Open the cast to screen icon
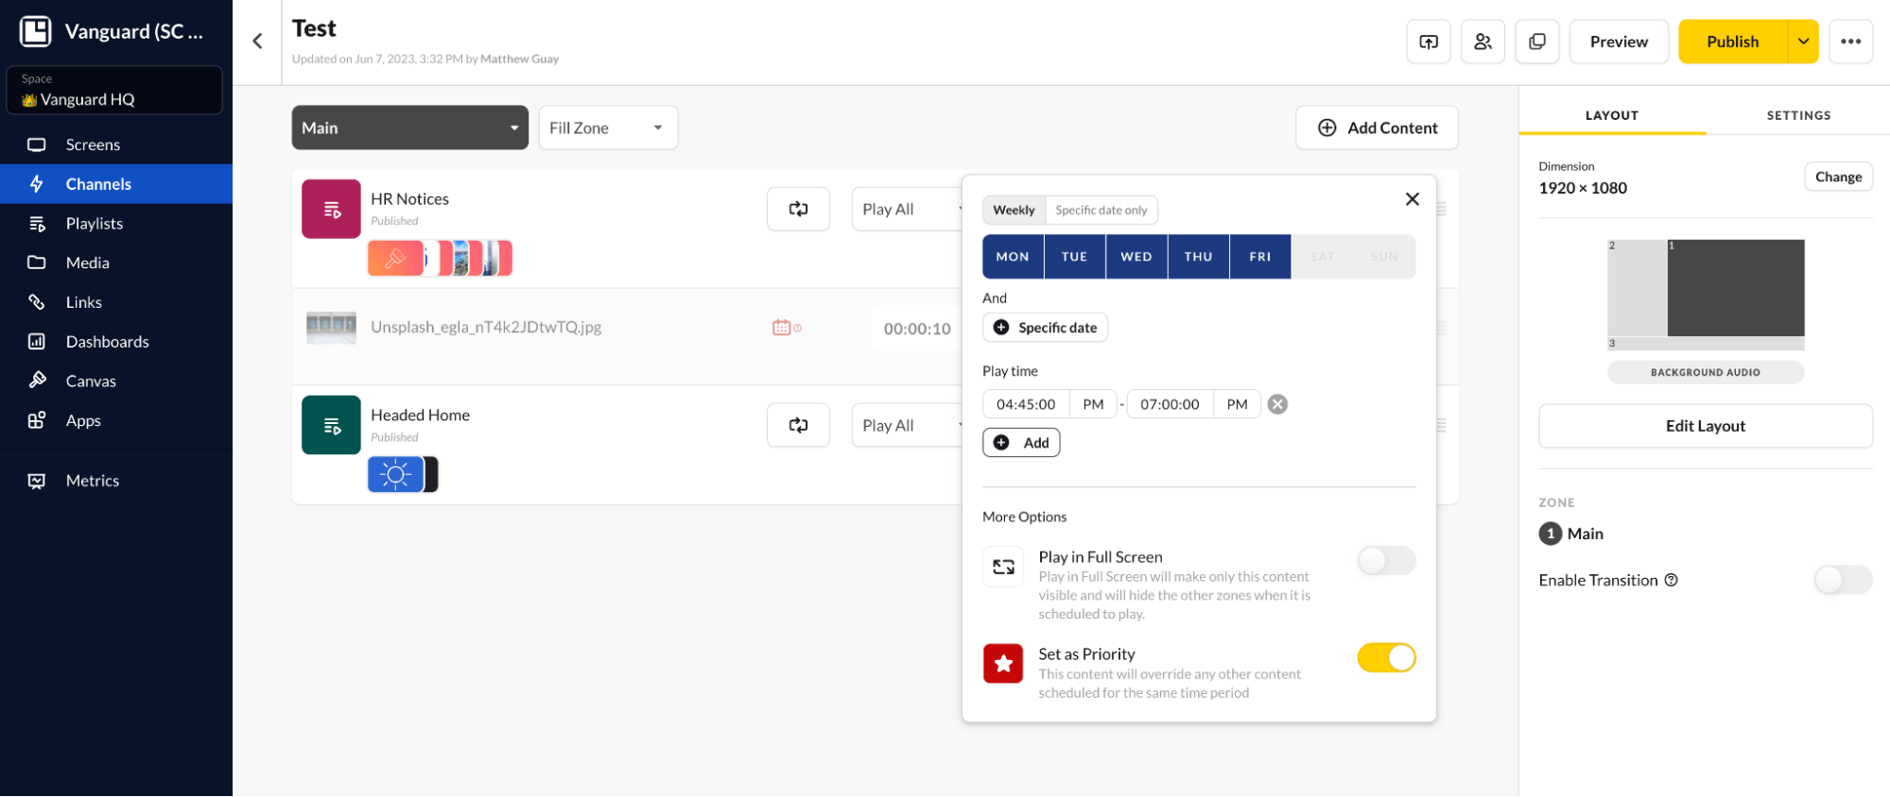Viewport: 1890px width, 797px height. pyautogui.click(x=1428, y=42)
